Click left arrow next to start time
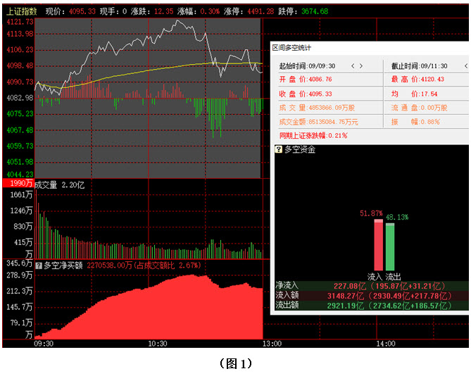The height and width of the screenshot is (376, 471). click(x=351, y=65)
